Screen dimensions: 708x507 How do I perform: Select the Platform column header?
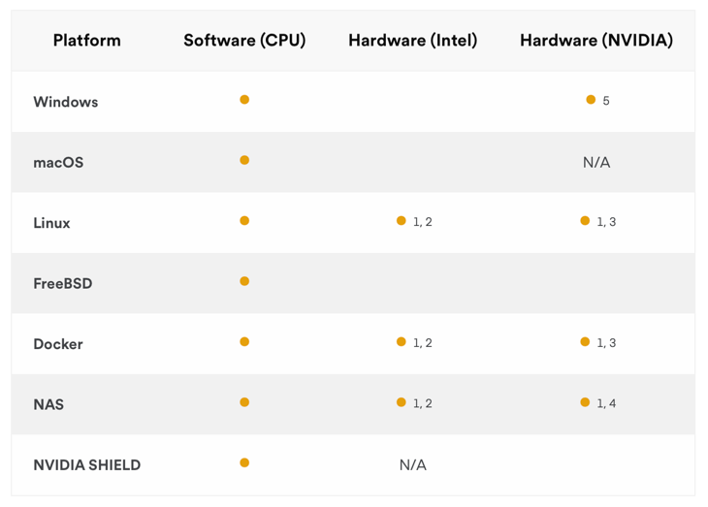click(87, 41)
